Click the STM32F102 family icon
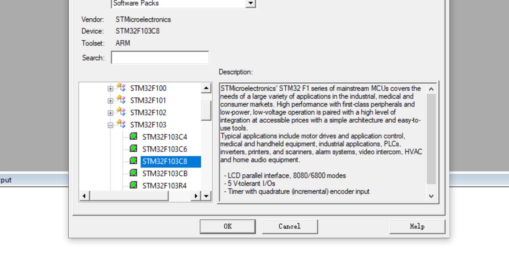Image resolution: width=509 pixels, height=254 pixels. pos(121,112)
